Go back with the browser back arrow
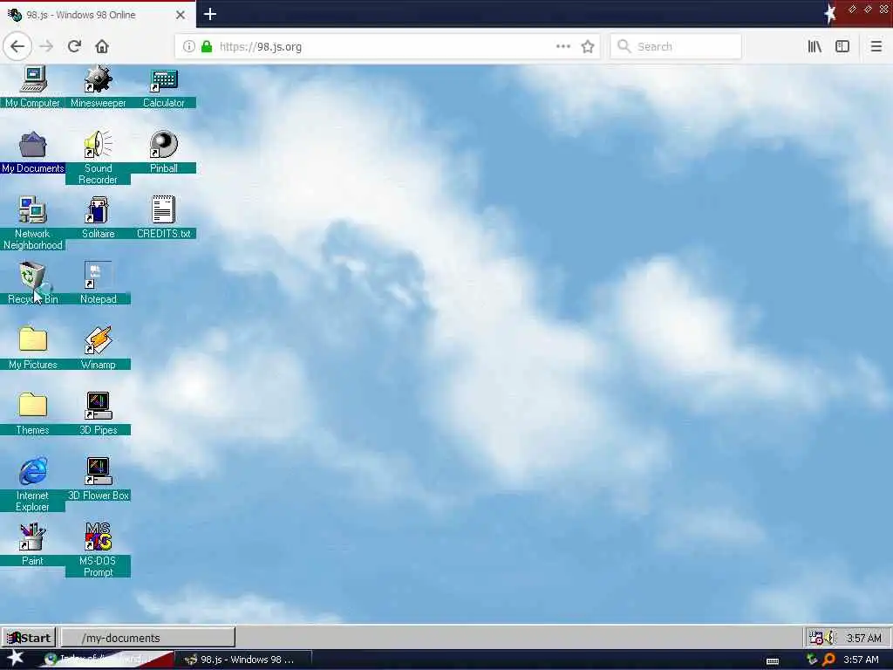The height and width of the screenshot is (670, 893). [17, 47]
